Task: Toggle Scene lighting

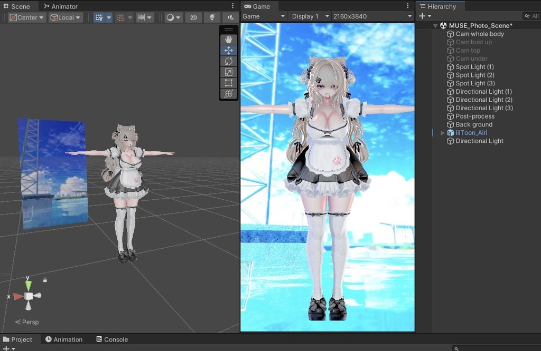Action: (212, 17)
